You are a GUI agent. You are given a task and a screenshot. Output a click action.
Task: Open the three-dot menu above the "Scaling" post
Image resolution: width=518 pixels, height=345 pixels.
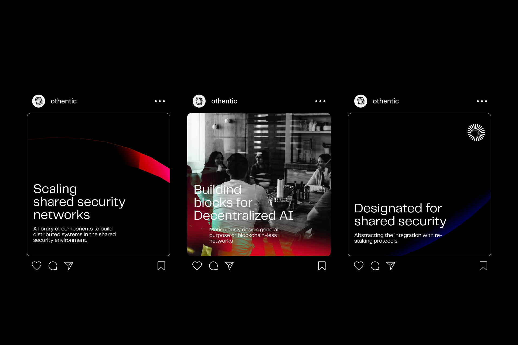160,101
